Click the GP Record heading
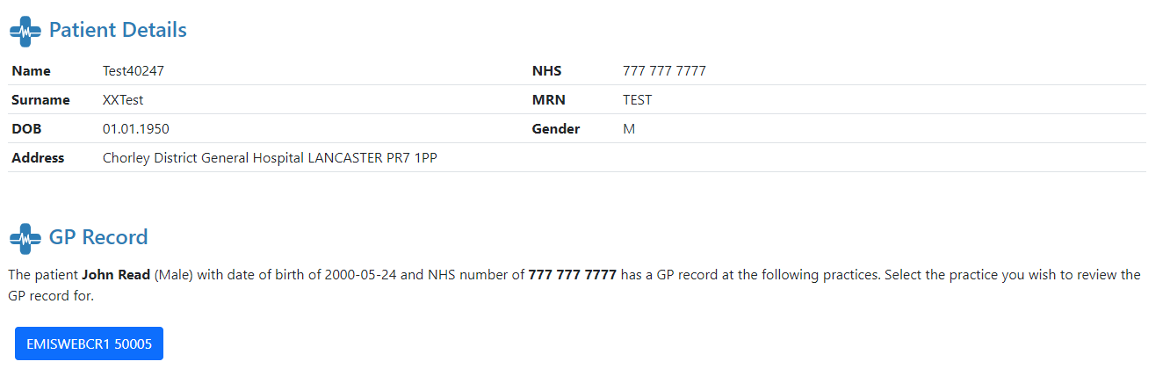The height and width of the screenshot is (376, 1170). tap(98, 237)
